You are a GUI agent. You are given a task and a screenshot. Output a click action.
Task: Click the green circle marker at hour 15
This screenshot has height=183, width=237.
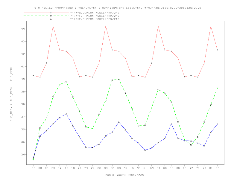(66, 82)
